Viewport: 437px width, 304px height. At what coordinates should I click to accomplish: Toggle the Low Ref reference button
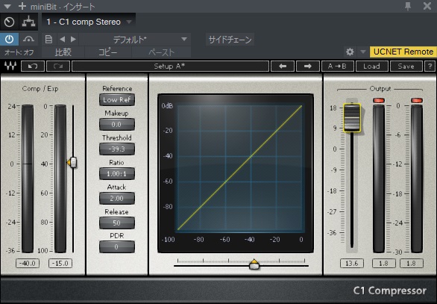click(x=117, y=99)
